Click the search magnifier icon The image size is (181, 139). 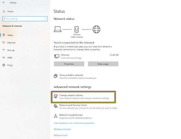tap(45, 19)
